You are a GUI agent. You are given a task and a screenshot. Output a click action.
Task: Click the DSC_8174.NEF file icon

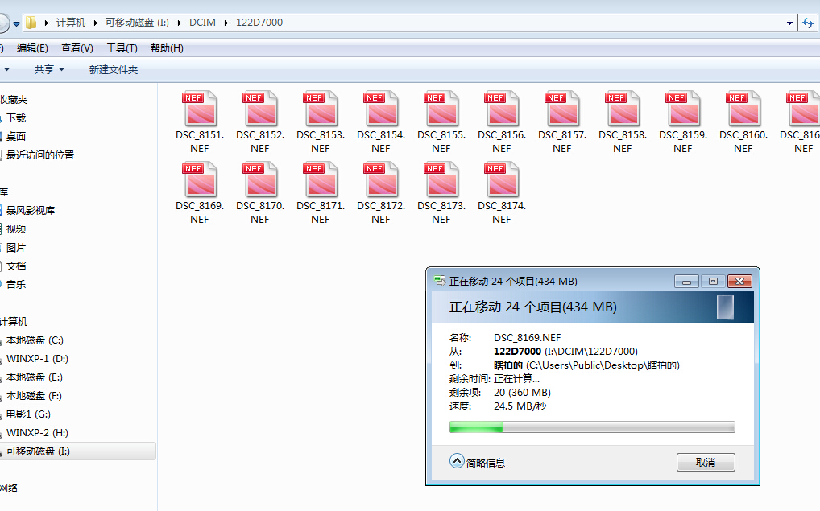(x=502, y=179)
